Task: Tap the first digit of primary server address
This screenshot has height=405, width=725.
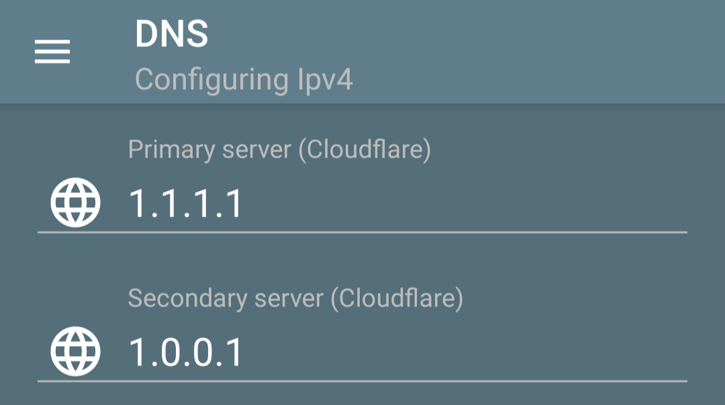Action: click(x=138, y=203)
